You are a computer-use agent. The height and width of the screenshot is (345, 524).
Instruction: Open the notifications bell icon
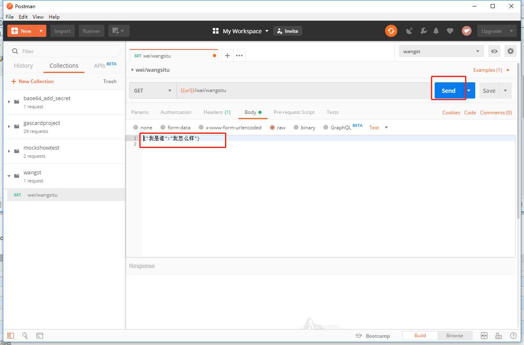(436, 31)
